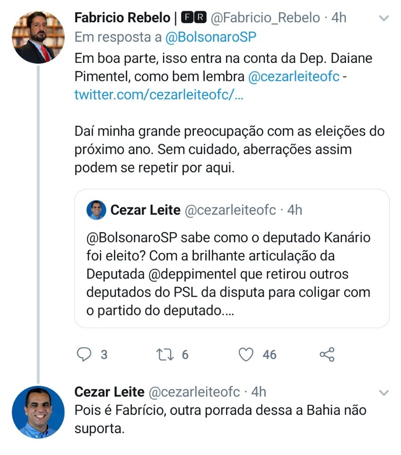Screen dimensions: 401x455
Task: Retweet Fabricio Rebelo's tweet
Action: pos(164,354)
